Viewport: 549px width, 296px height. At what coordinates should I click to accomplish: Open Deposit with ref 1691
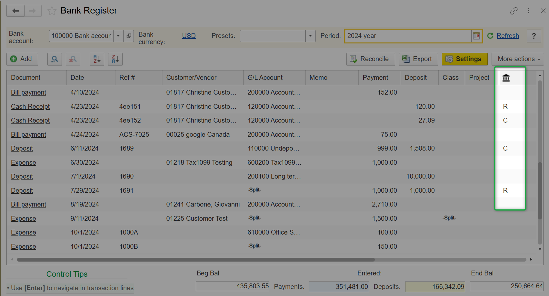[22, 191]
